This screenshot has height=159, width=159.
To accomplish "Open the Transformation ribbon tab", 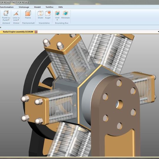I will coord(7,7).
